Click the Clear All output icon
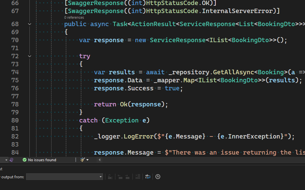 click(137, 177)
